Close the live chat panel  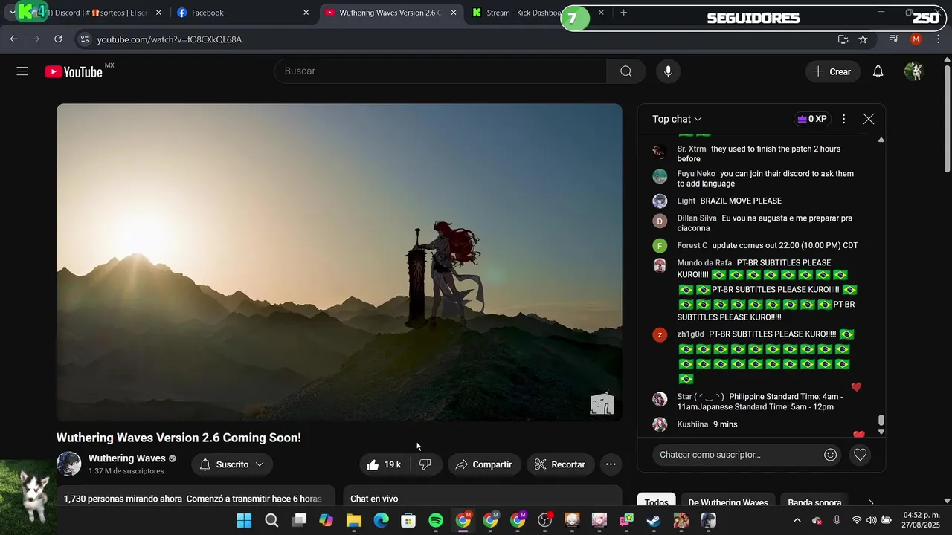click(868, 119)
